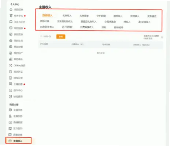170x146 pixels.
Task: Select the 其他收入 tab
Action: pos(135,16)
